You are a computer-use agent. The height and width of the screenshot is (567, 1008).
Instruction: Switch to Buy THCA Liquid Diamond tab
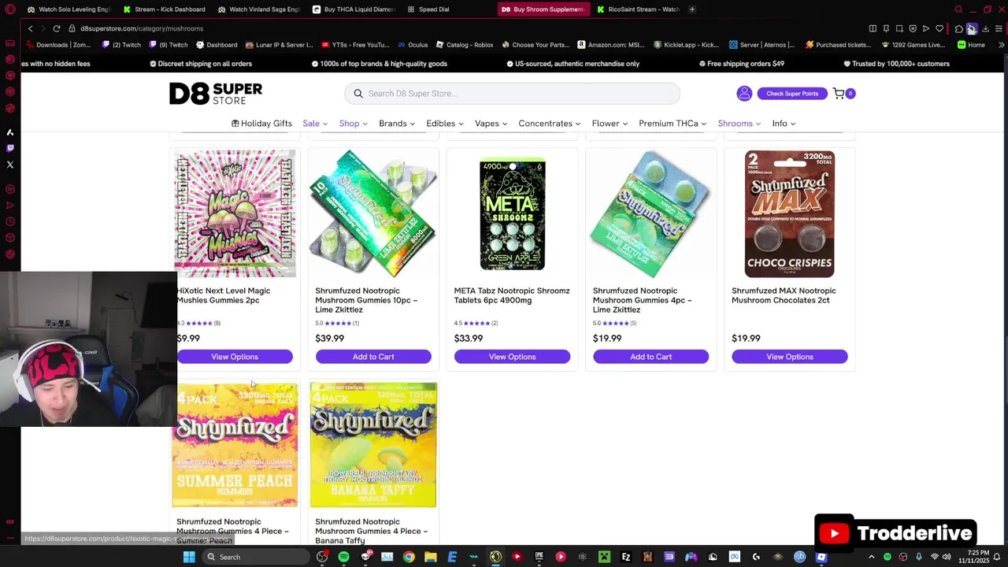354,9
